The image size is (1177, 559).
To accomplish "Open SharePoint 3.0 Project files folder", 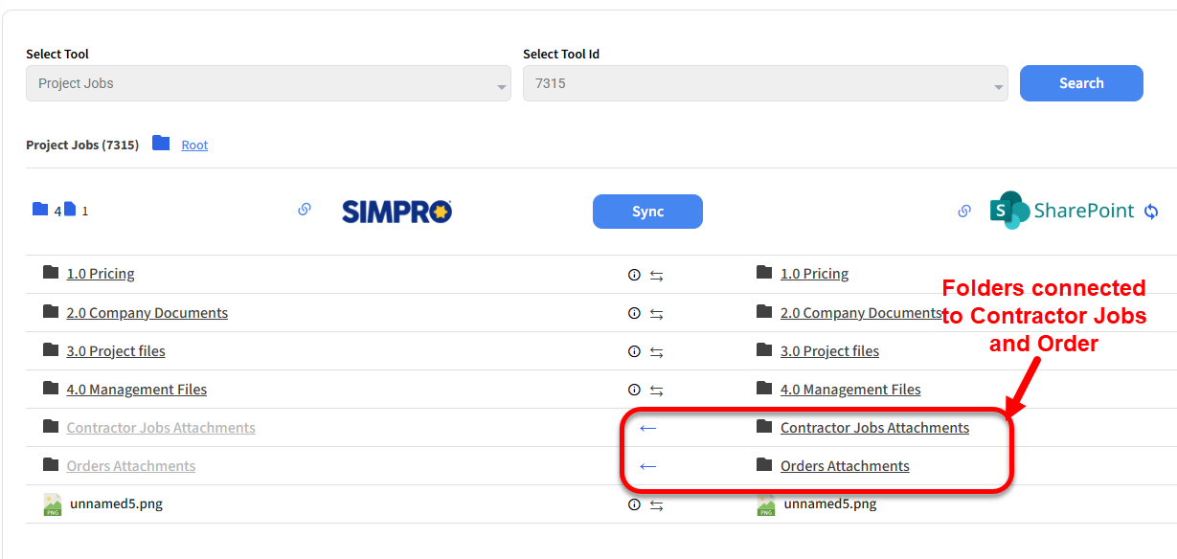I will [x=829, y=351].
